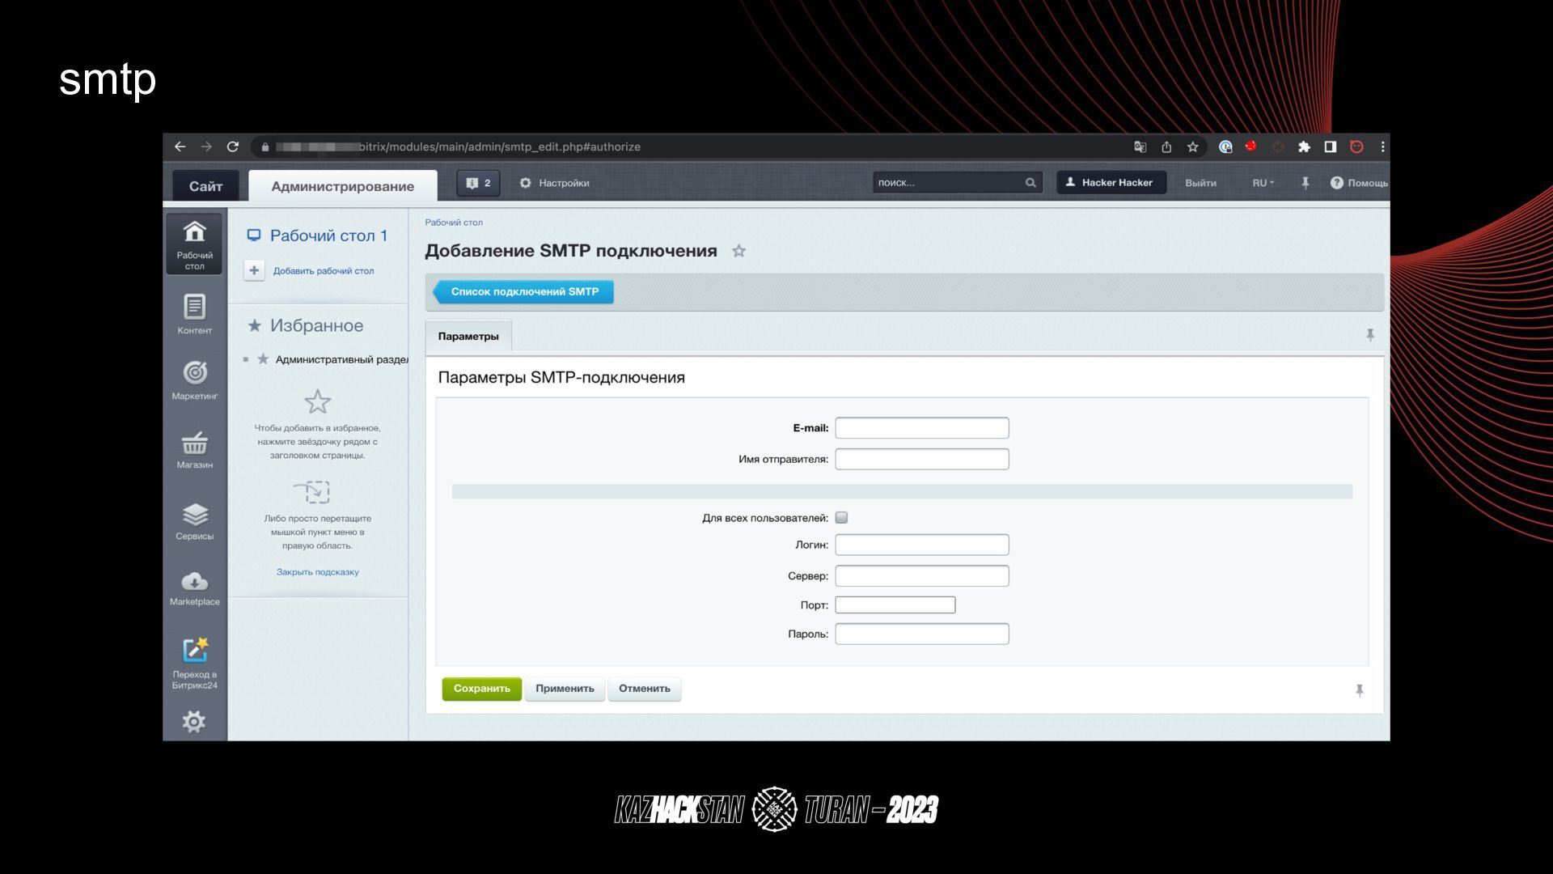Bookmark page with browser star icon
1553x874 pixels.
click(1192, 146)
